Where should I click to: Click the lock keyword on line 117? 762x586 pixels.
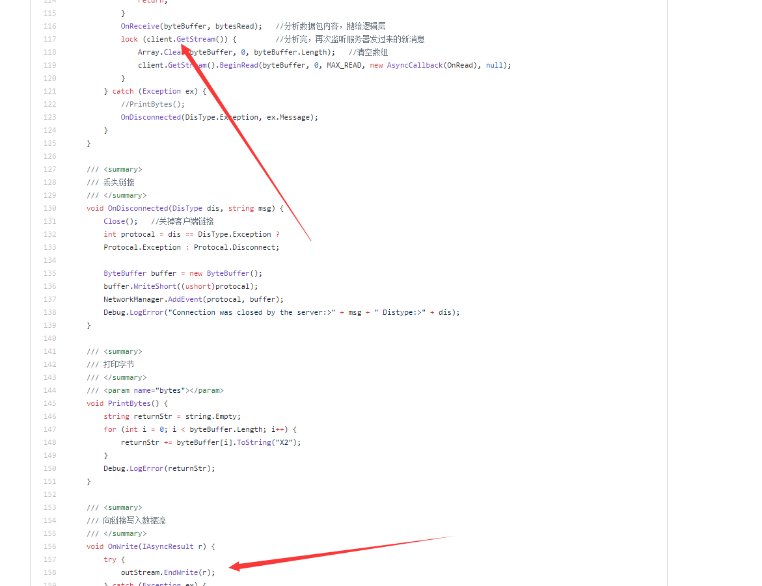129,40
